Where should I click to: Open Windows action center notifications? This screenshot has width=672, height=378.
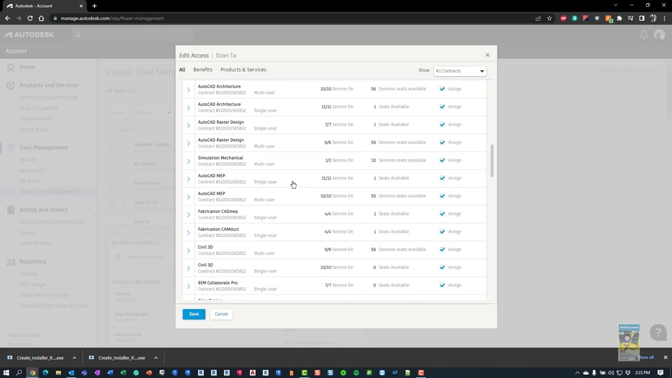coord(660,373)
